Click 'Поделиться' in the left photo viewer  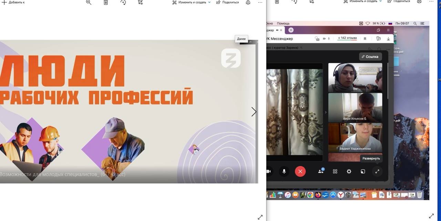(x=227, y=2)
